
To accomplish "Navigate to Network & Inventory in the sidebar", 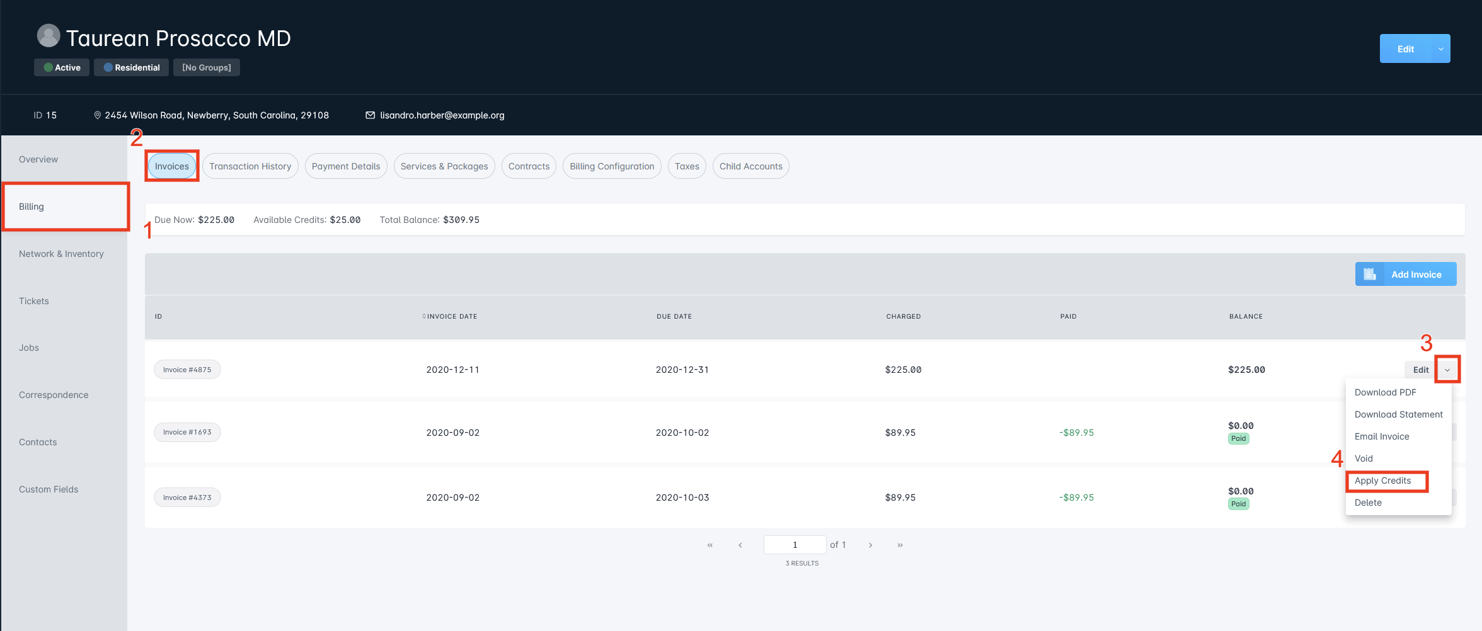I will pos(61,253).
